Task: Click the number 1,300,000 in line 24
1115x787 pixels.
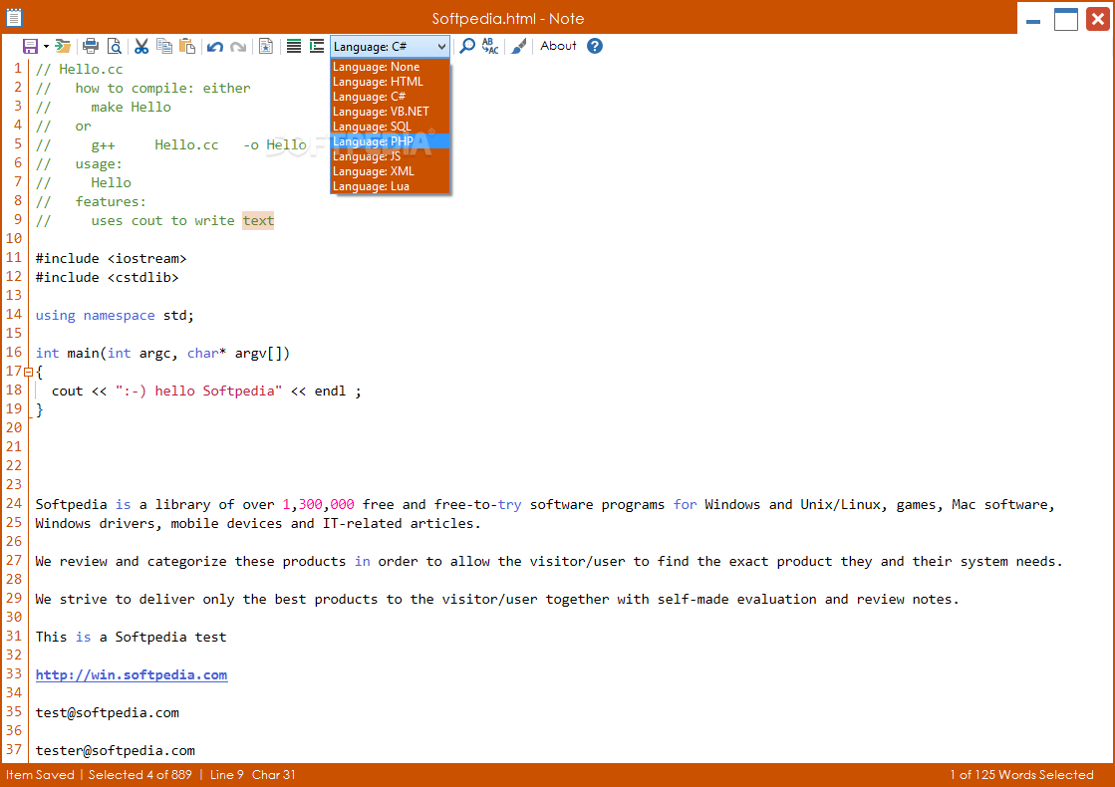Action: click(x=318, y=504)
